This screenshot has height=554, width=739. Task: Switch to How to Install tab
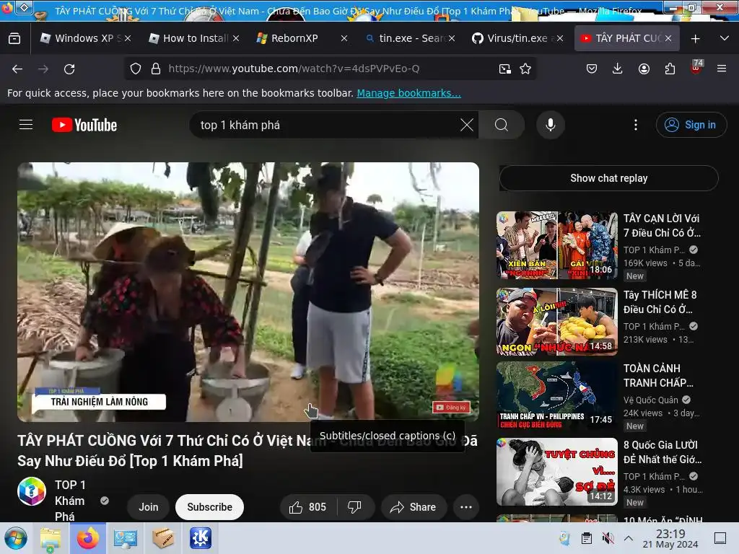pos(193,38)
